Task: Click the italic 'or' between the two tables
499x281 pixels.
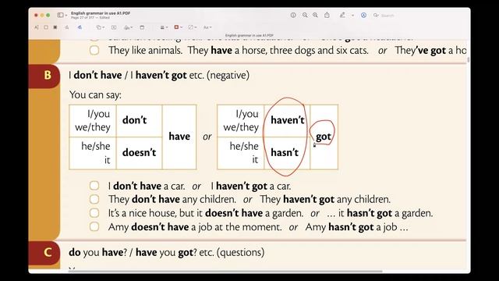Action: [x=207, y=137]
